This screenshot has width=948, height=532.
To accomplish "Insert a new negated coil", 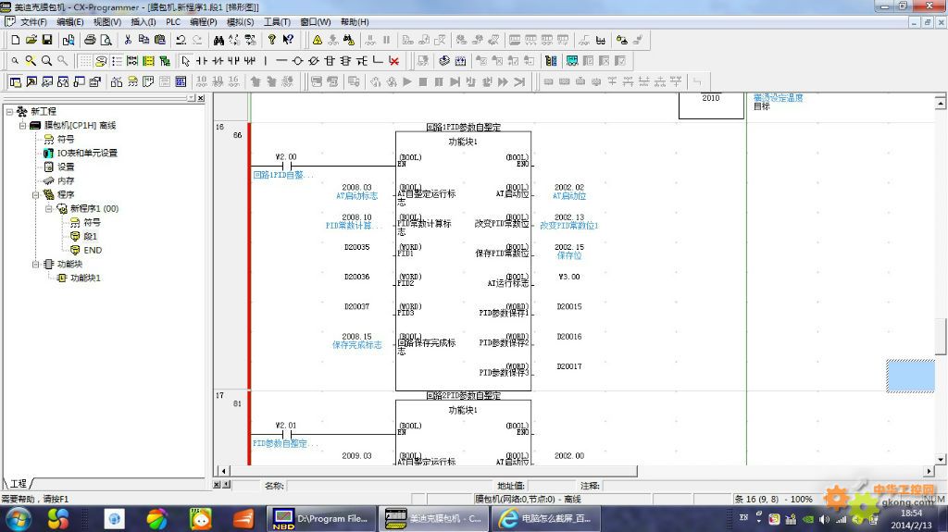I will tap(313, 60).
